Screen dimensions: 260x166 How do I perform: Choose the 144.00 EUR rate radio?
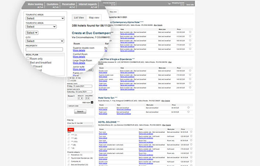tap(190, 49)
